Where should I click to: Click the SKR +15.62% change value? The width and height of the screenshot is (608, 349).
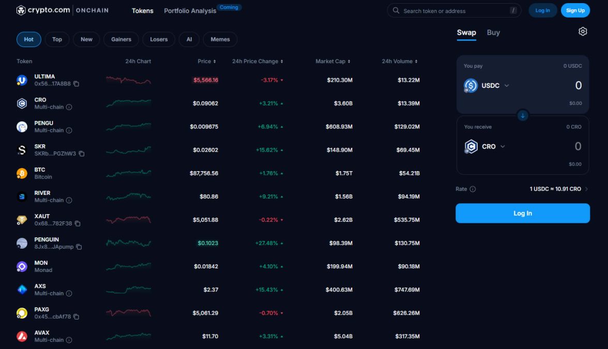click(267, 150)
